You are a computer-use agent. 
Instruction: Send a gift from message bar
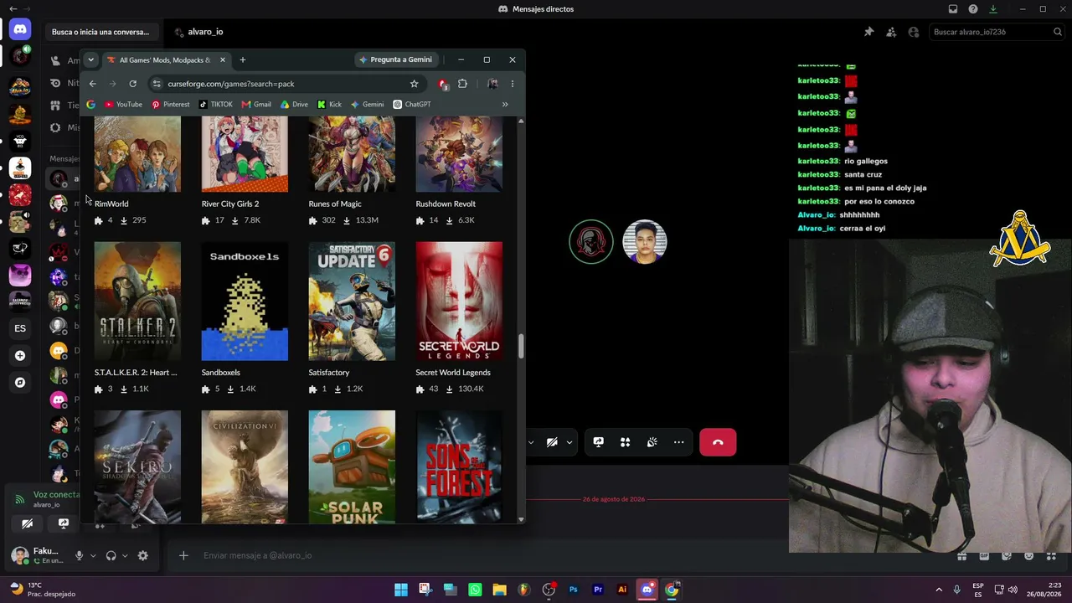[961, 556]
